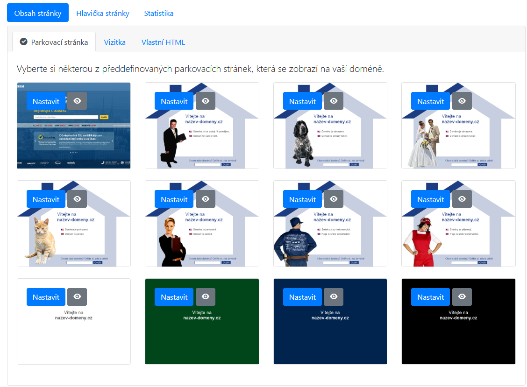The image size is (527, 387).
Task: Switch to the Hlavička stránky tab
Action: coord(103,13)
